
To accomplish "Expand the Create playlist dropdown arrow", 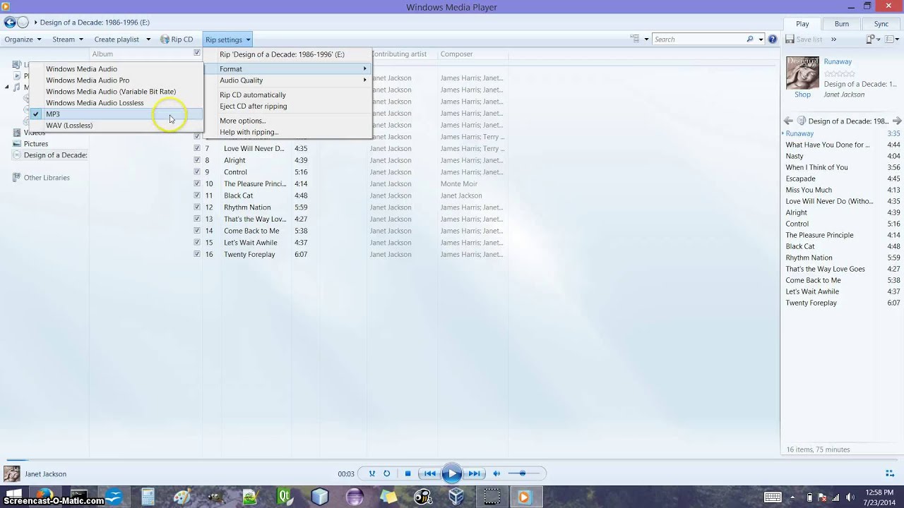I will (x=148, y=40).
